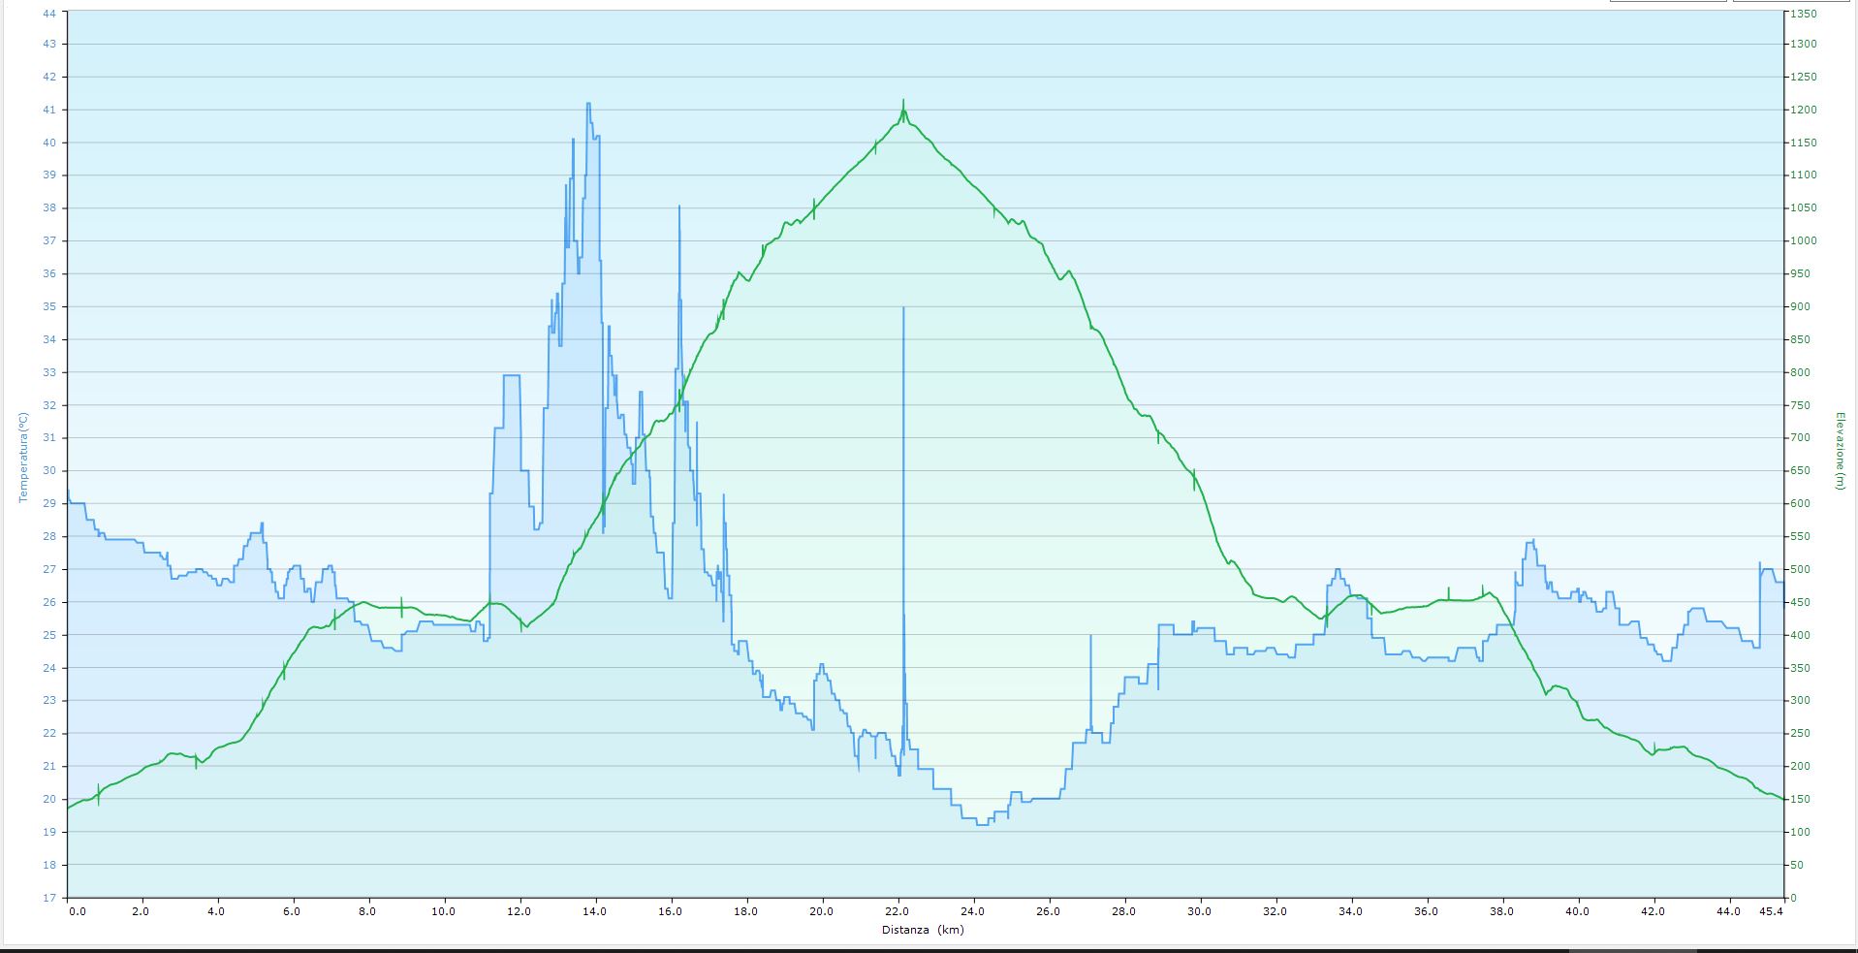This screenshot has height=953, width=1858.
Task: Click the "Temperatura (°C)" axis title
Action: (23, 458)
